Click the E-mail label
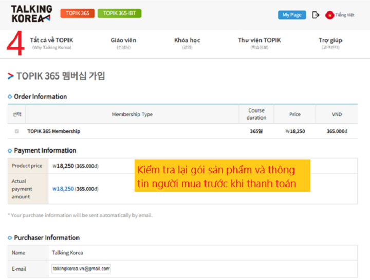 click(19, 269)
